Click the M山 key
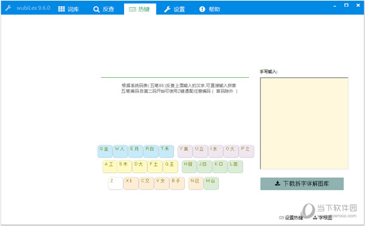The width and height of the screenshot is (365, 226). [211, 183]
